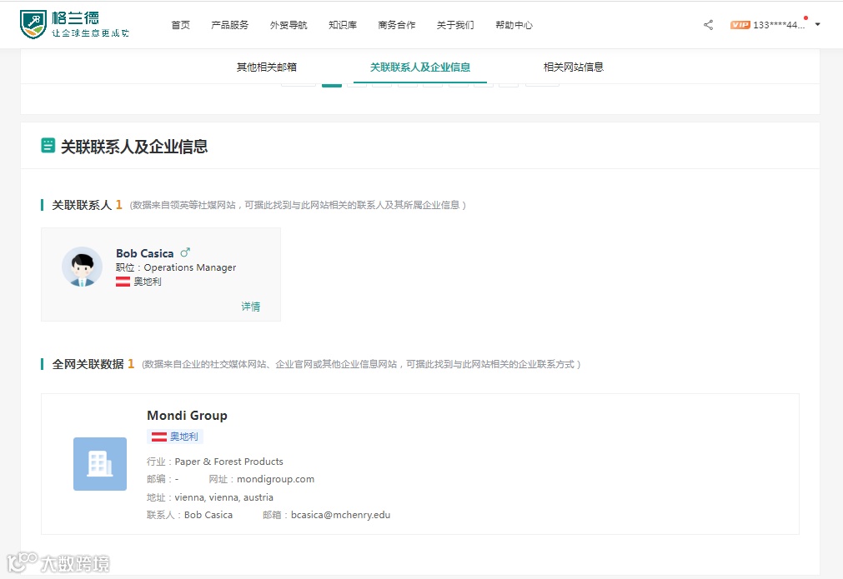Screen dimensions: 843x579
Task: Open the 关于我们 menu
Action: pos(454,25)
